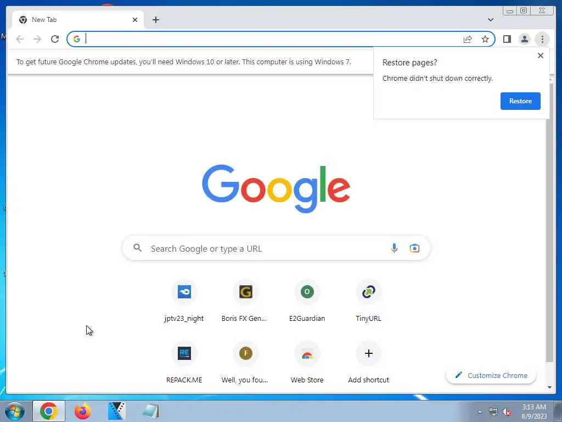Click the scrollbar down arrow

click(x=549, y=387)
